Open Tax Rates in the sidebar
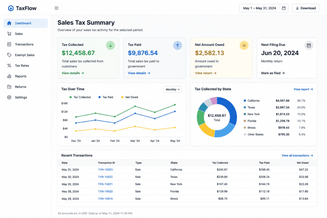Image resolution: width=327 pixels, height=218 pixels. click(26, 65)
